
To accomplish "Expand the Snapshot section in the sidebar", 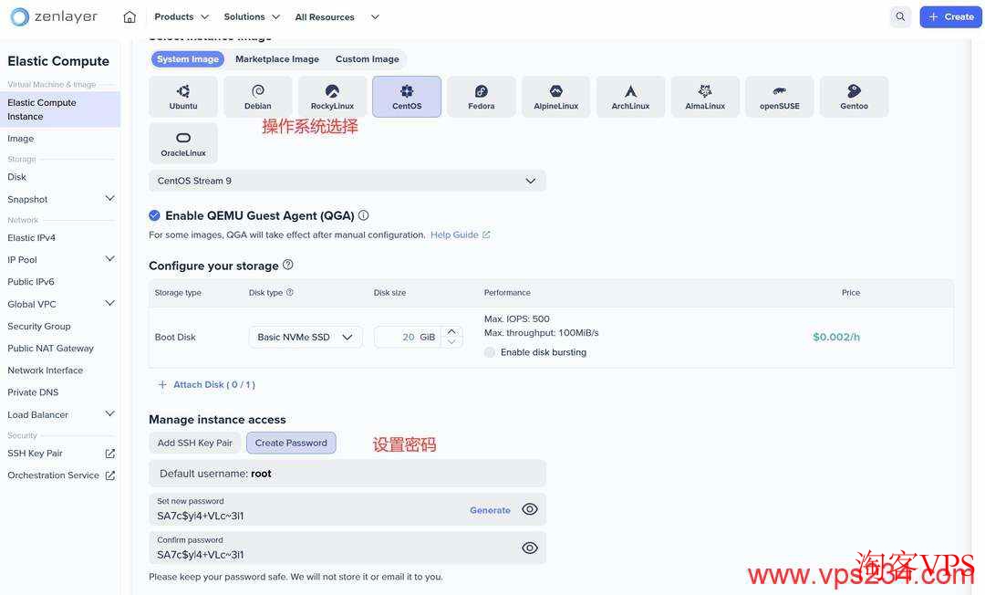I will (109, 198).
